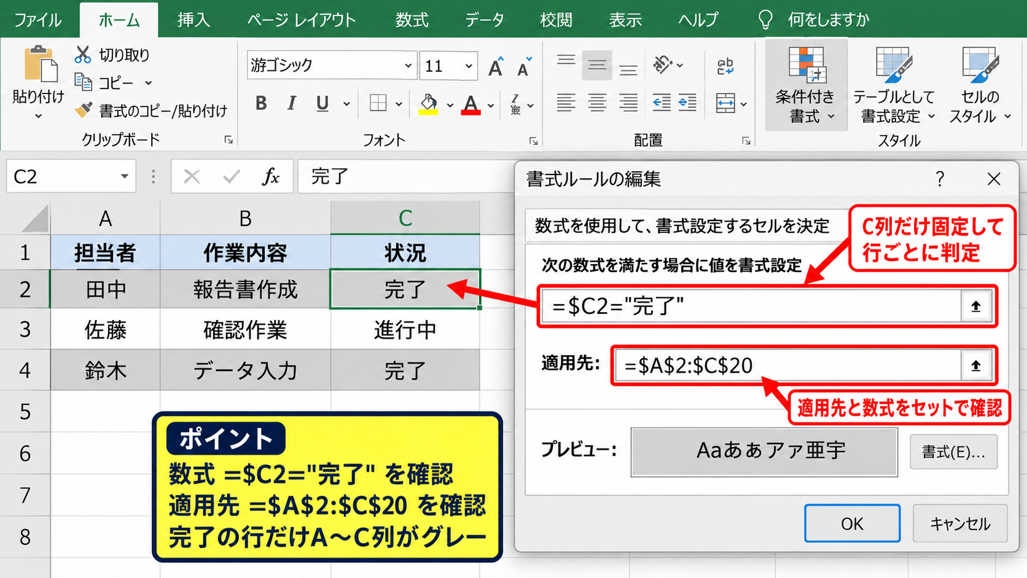Click the Wrap Text icon
This screenshot has width=1027, height=578.
click(725, 66)
